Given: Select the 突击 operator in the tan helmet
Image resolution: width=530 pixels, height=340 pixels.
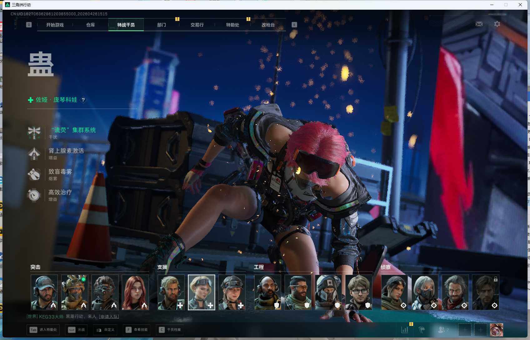Looking at the screenshot, I should click(74, 292).
